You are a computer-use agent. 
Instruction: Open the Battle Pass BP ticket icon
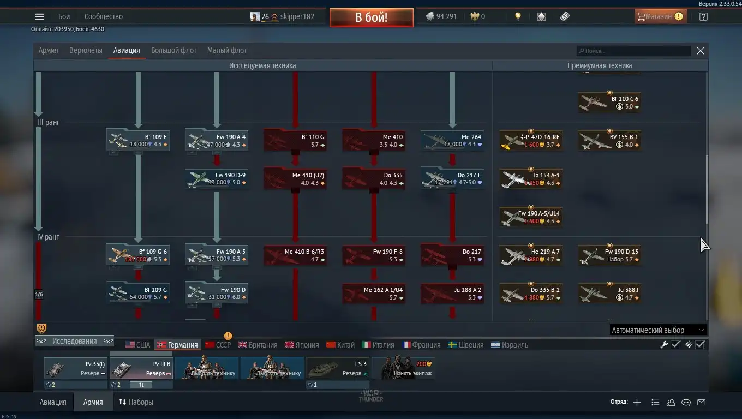(x=565, y=16)
